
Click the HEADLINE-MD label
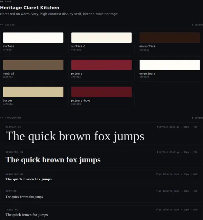pyautogui.click(x=14, y=152)
